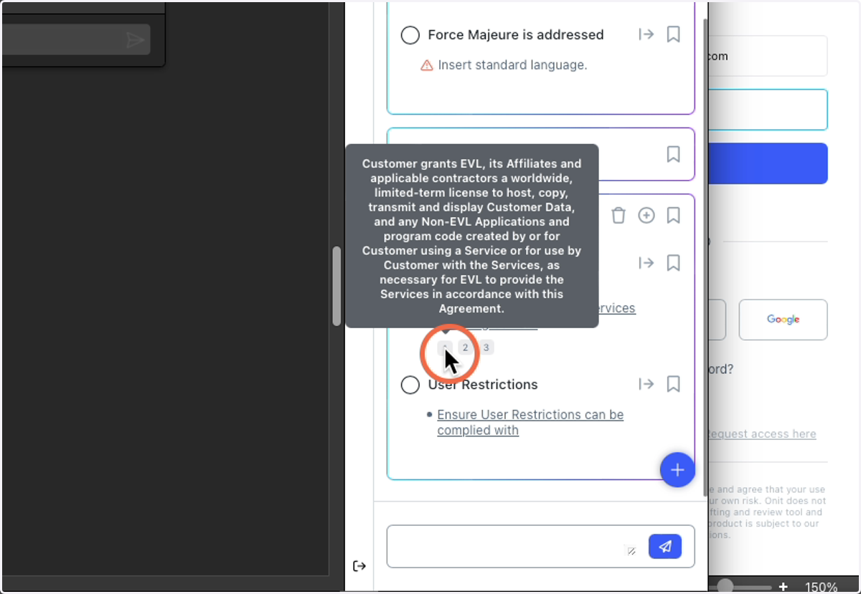Click the expand icon inside message box
Image resolution: width=861 pixels, height=594 pixels.
pos(631,551)
